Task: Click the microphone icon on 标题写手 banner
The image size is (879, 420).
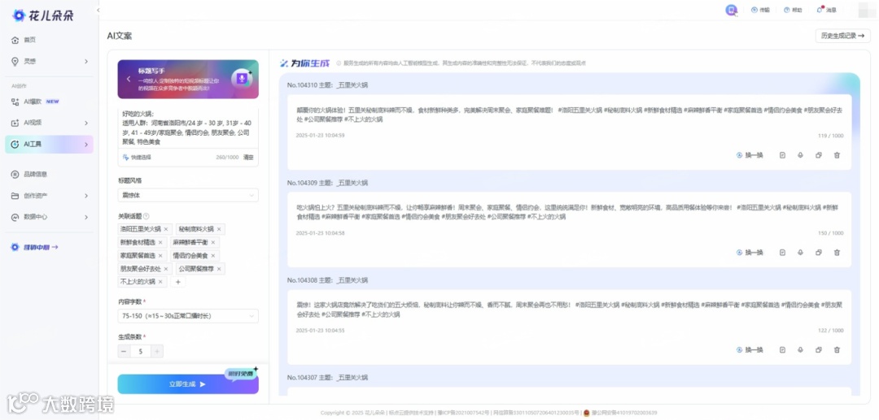Action: 242,79
